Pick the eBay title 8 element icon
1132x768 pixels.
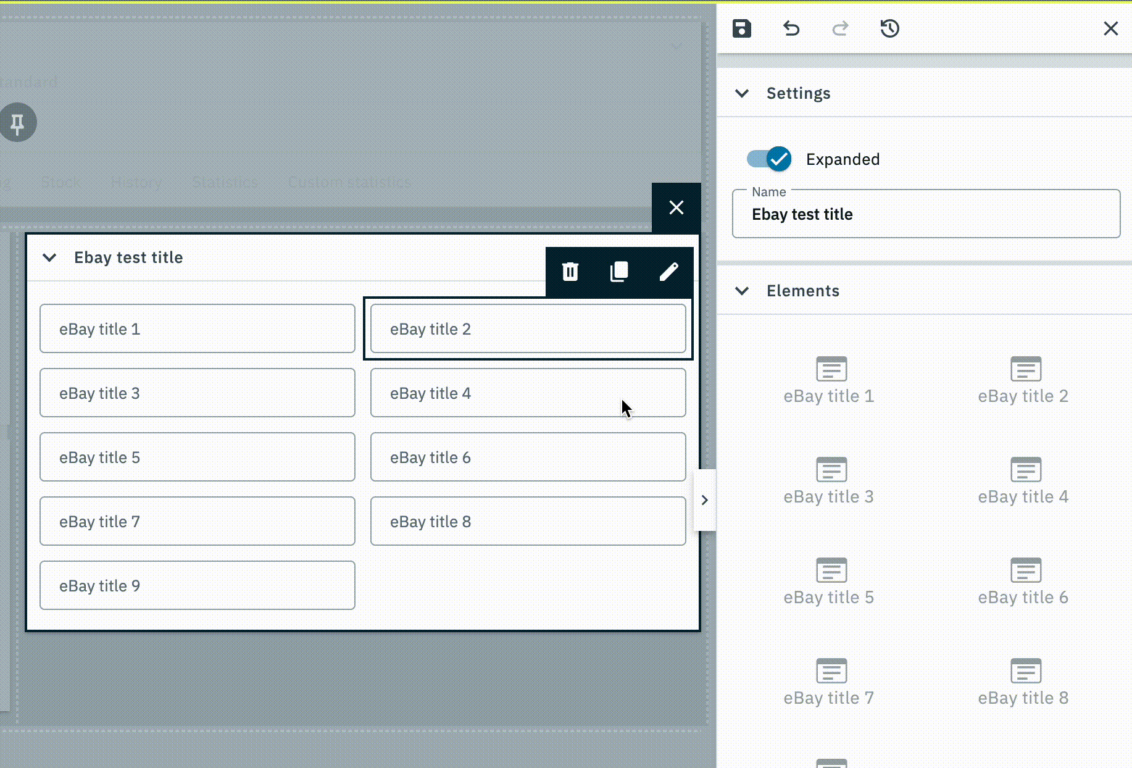pyautogui.click(x=1026, y=671)
